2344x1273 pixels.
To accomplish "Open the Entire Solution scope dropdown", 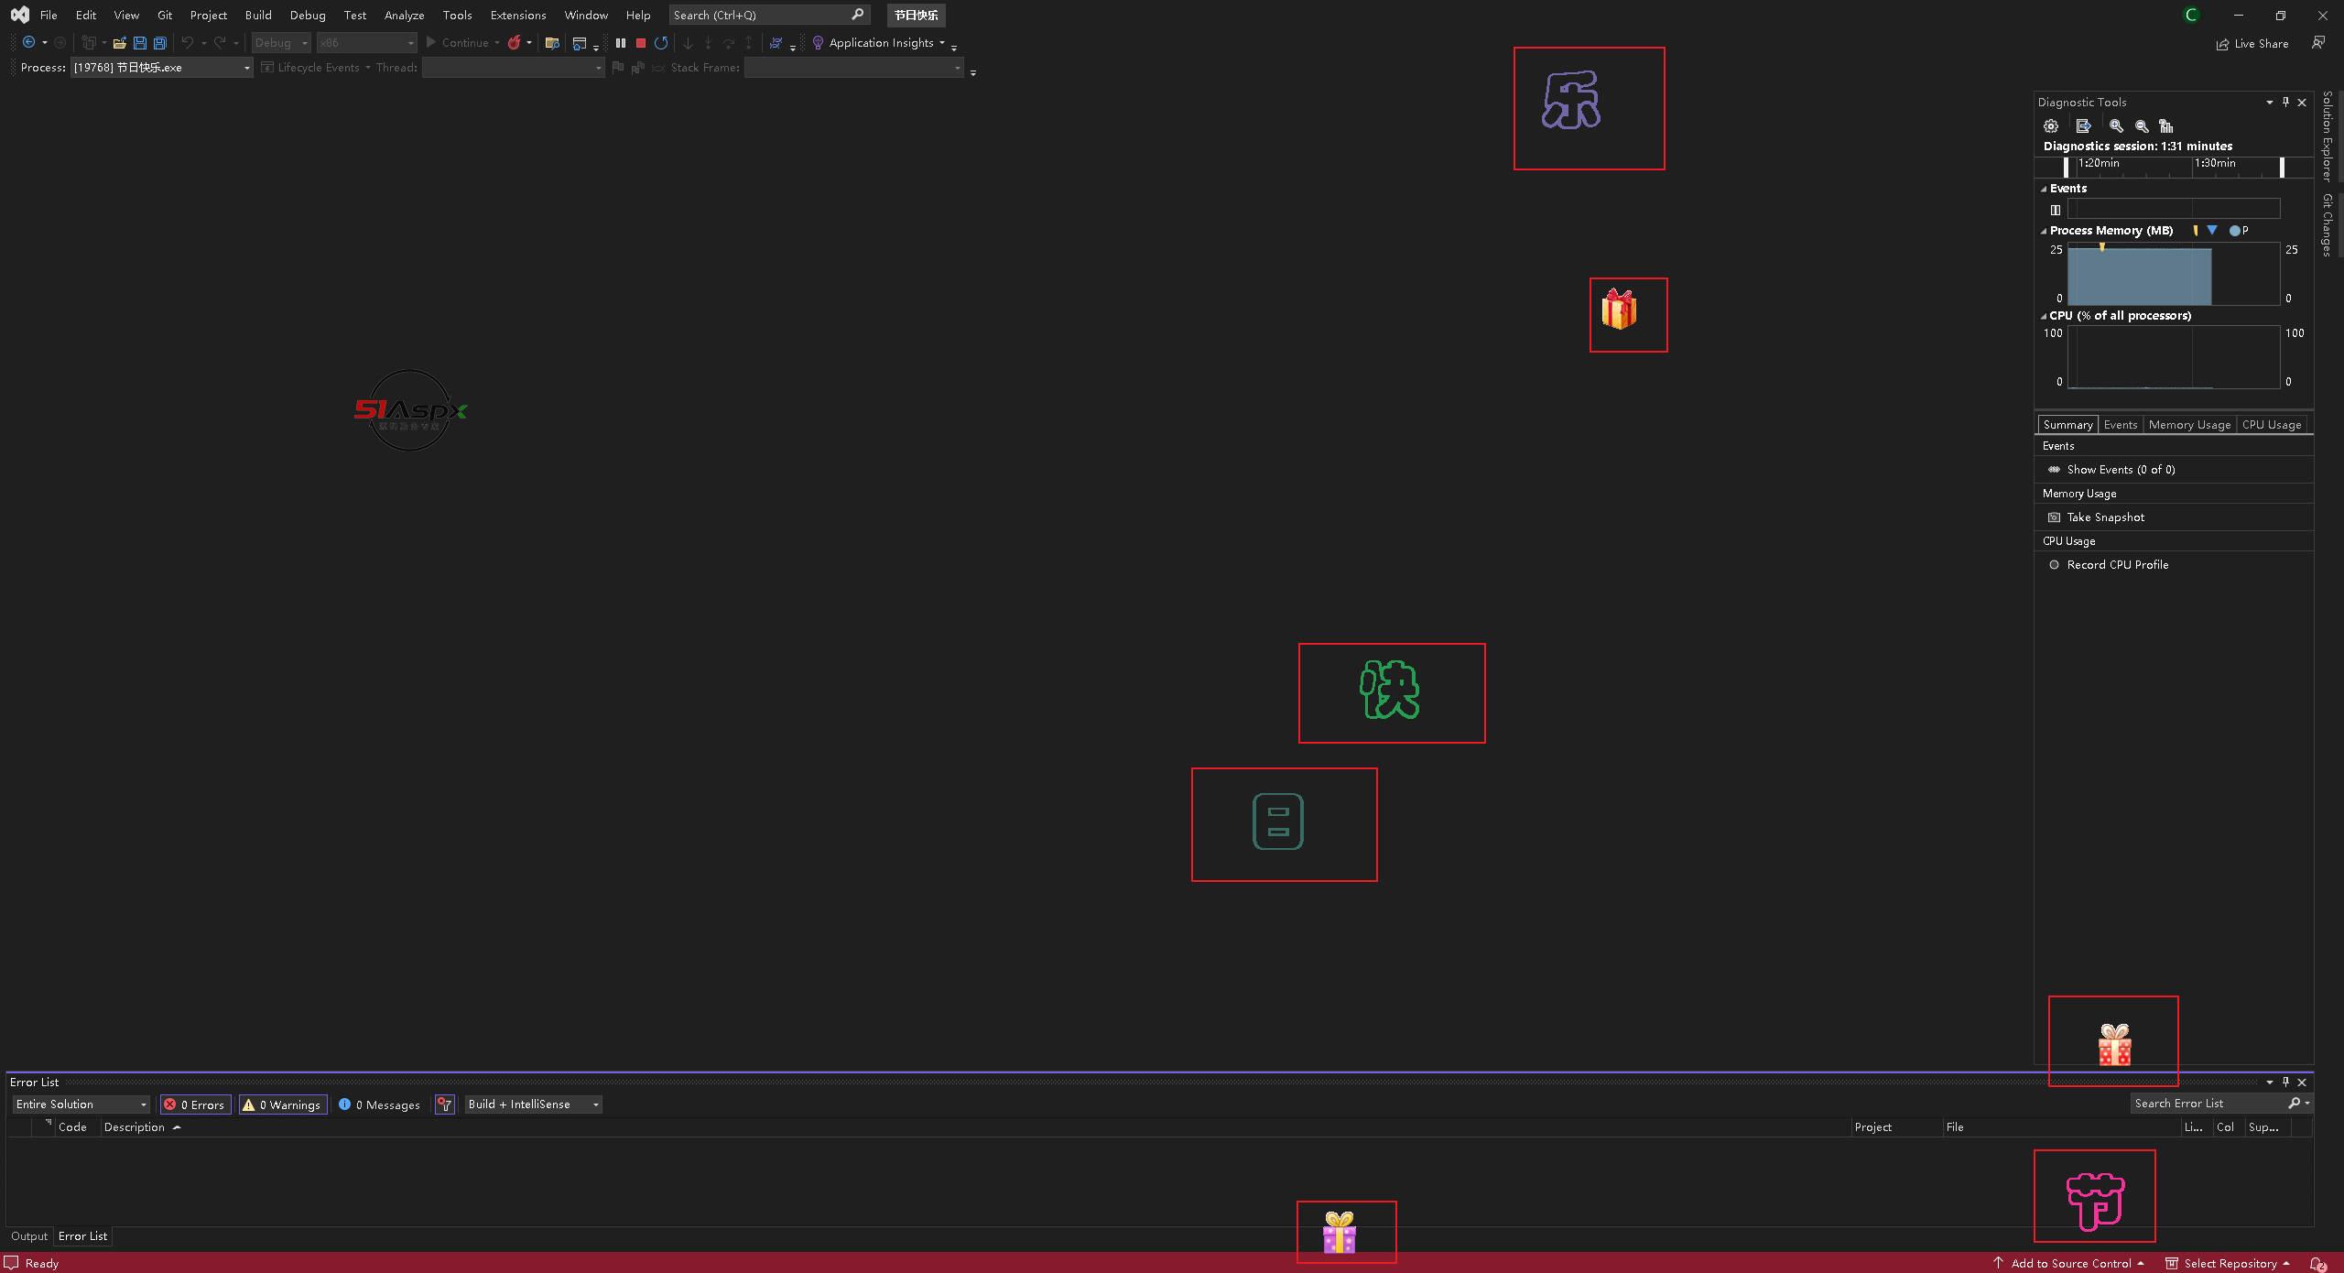I will (81, 1104).
